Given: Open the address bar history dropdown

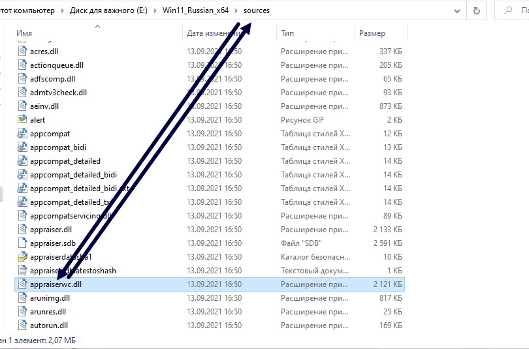Looking at the screenshot, I should click(x=457, y=10).
